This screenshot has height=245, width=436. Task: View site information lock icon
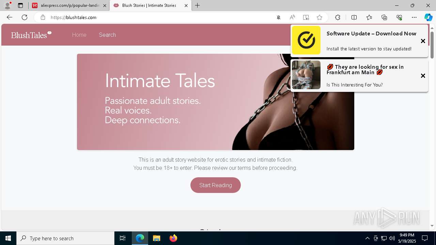[x=43, y=17]
